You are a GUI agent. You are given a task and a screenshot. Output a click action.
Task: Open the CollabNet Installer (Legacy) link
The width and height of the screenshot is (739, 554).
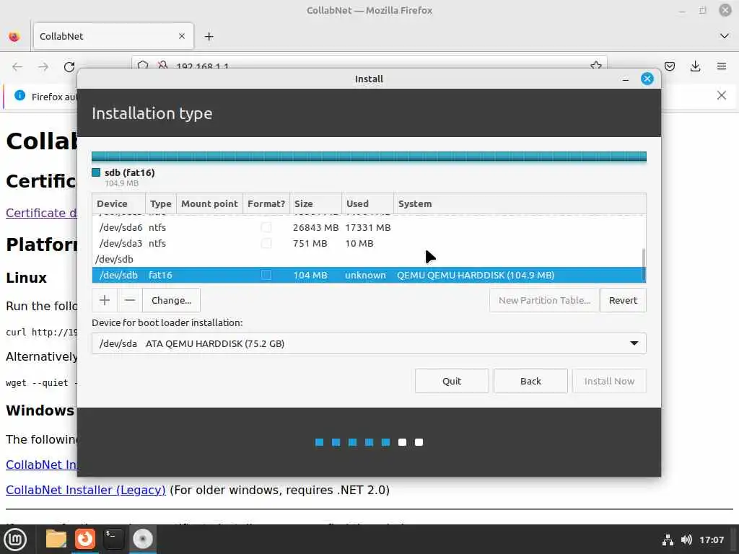coord(86,490)
